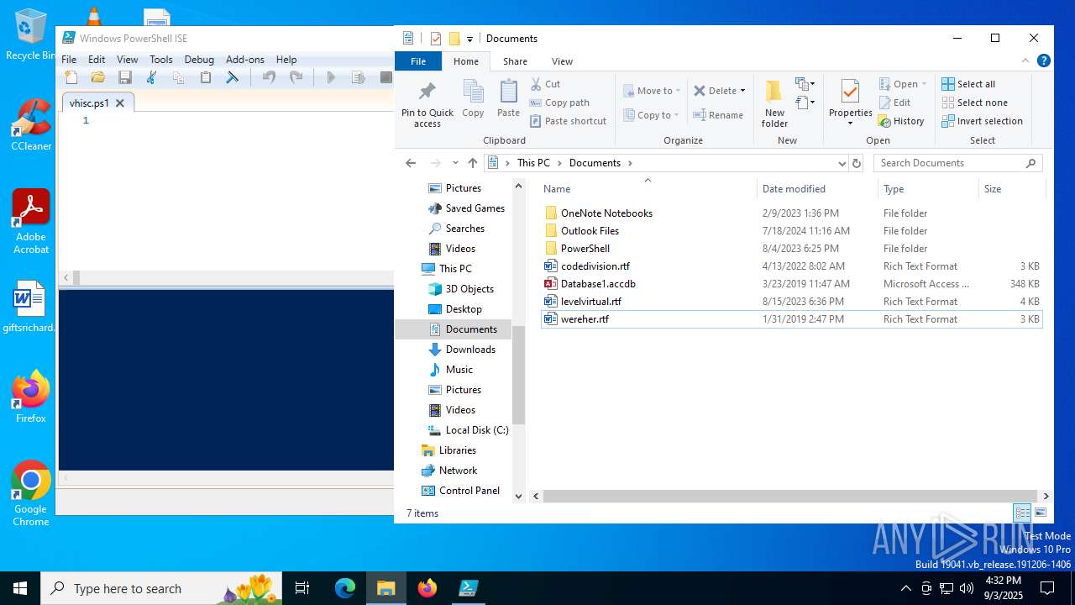Click Explorer horizontal scrollbar in file list
The width and height of the screenshot is (1075, 605).
[x=789, y=497]
